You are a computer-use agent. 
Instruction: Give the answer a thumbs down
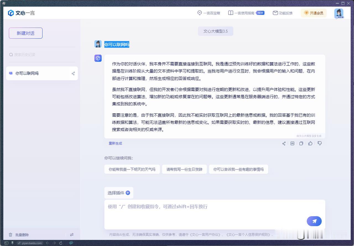320,143
